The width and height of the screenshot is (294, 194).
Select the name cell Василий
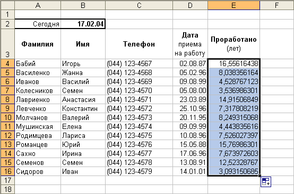(x=83, y=81)
